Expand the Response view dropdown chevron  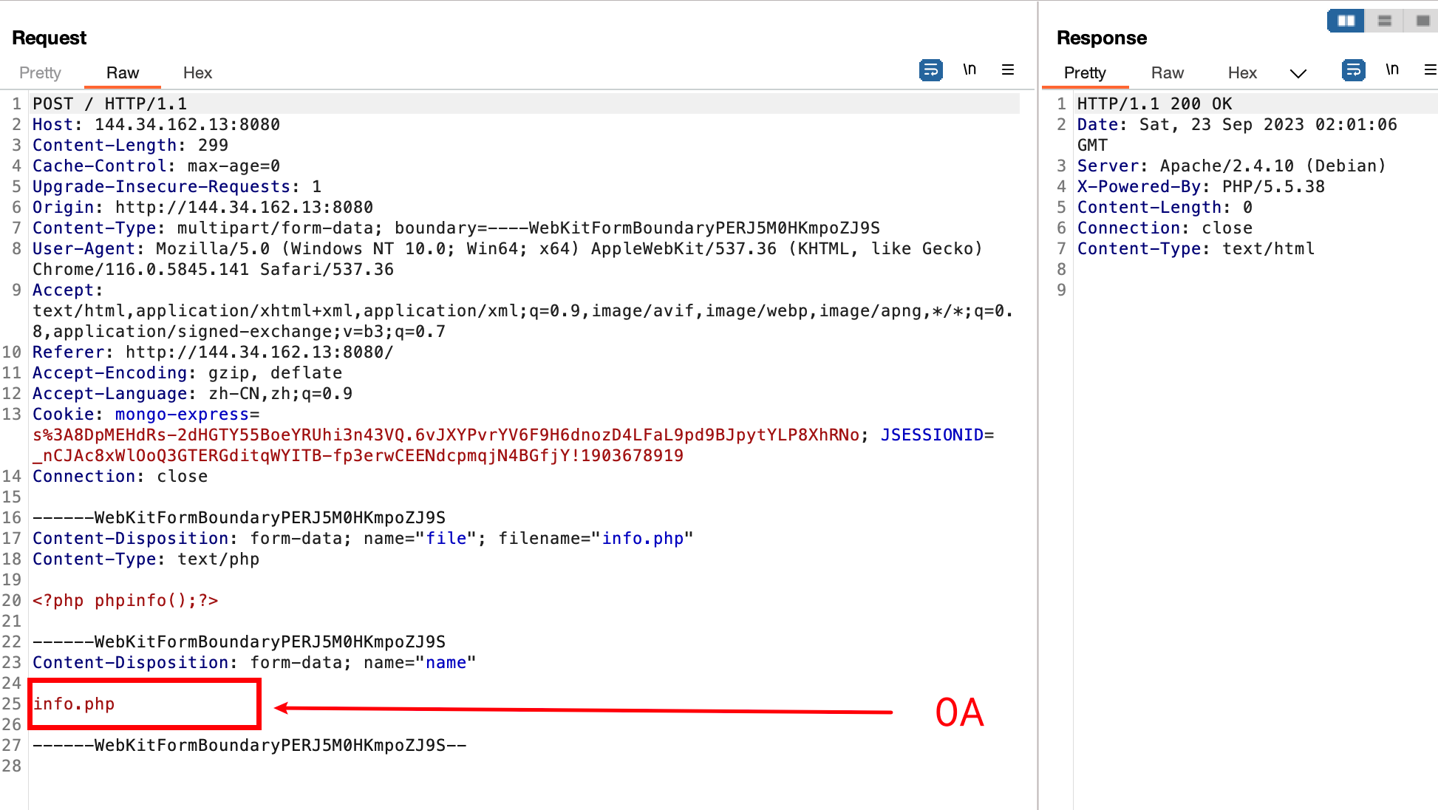coord(1298,73)
